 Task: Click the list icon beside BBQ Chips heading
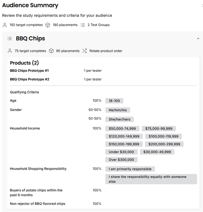10,38
